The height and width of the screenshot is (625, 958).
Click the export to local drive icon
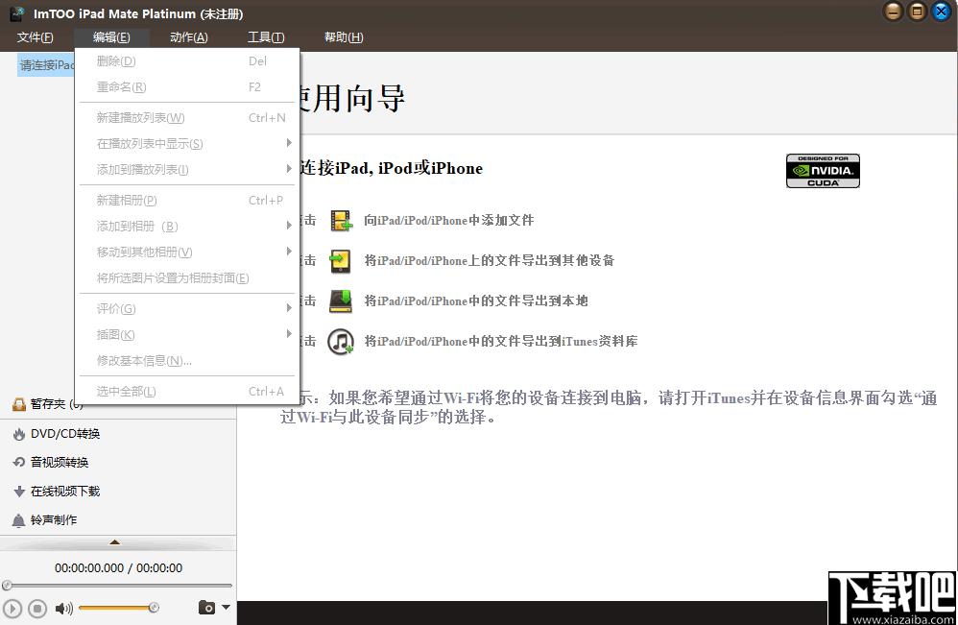pos(341,301)
